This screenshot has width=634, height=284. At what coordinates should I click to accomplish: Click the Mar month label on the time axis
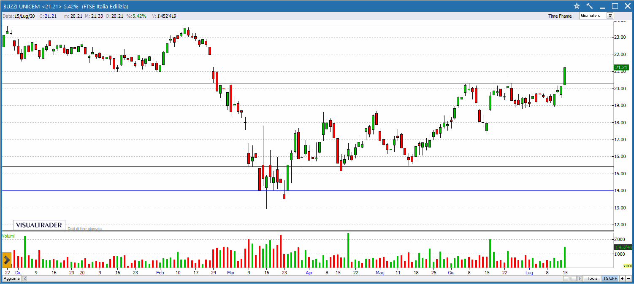[x=230, y=273]
